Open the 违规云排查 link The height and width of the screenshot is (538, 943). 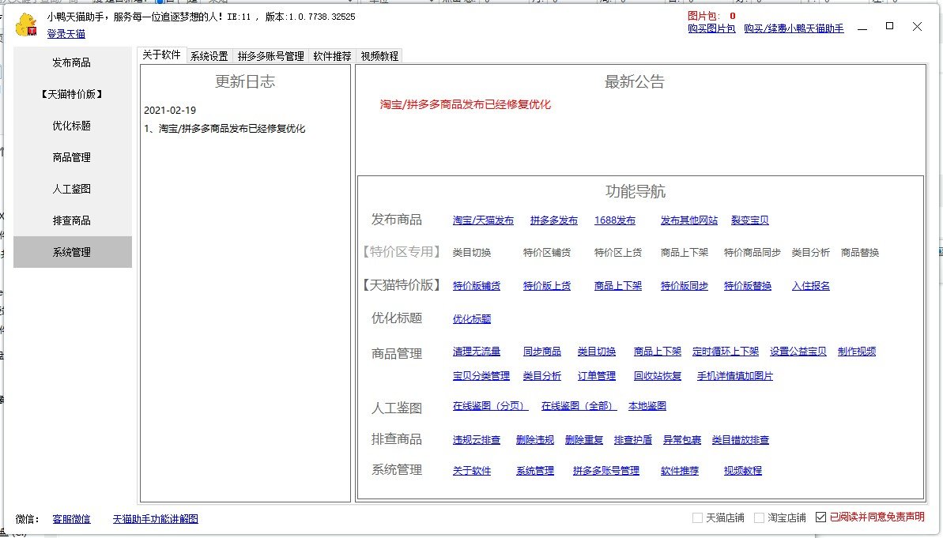[476, 440]
